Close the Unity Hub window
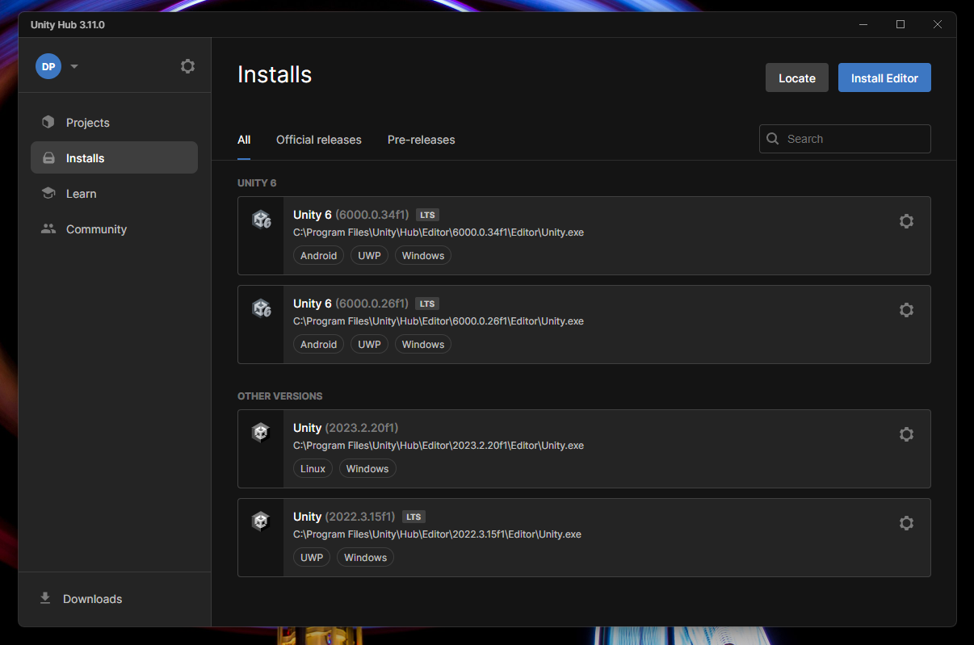This screenshot has width=974, height=645. point(938,24)
